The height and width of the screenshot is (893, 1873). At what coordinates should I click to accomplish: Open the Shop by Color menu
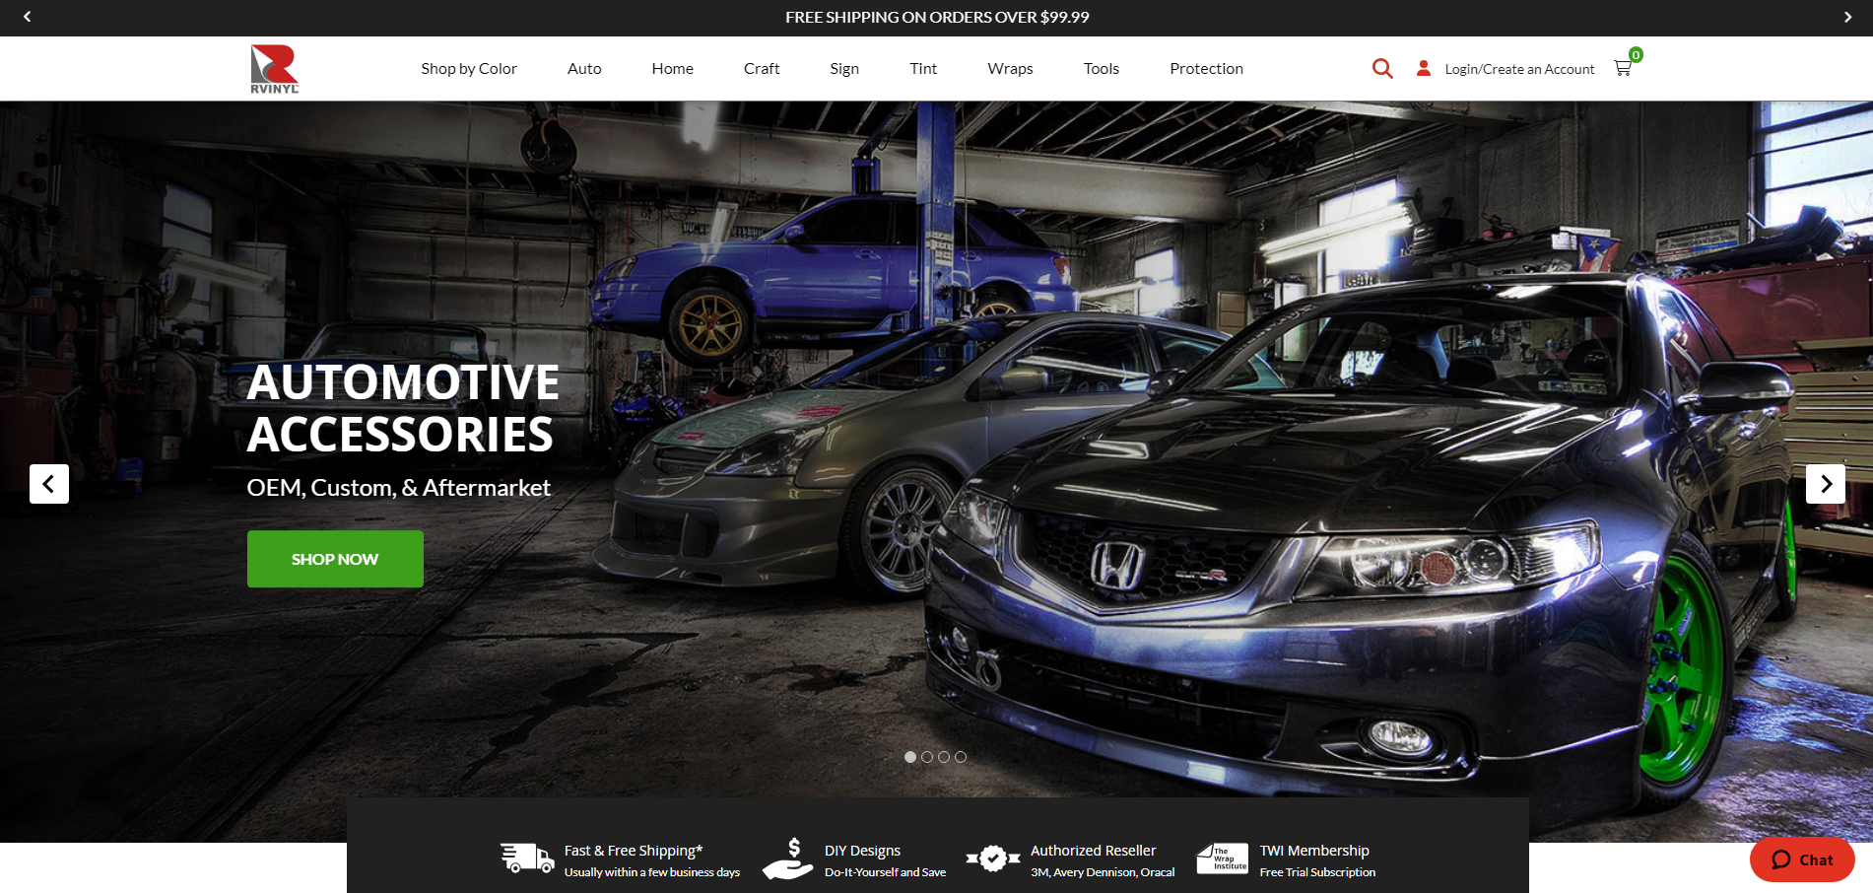click(x=469, y=68)
